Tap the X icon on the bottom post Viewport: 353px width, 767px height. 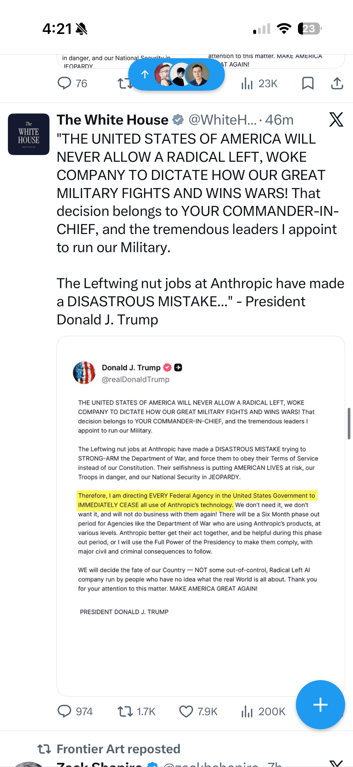[336, 763]
